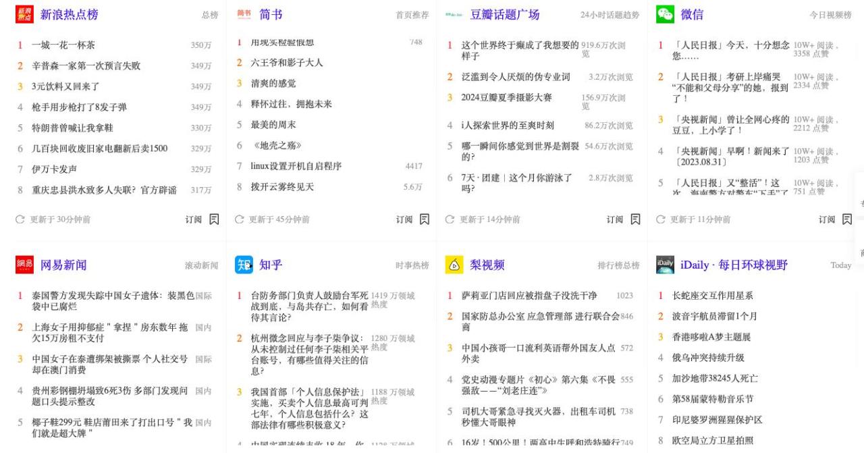864x453 pixels.
Task: Click the 梨视频 yellow logo icon
Action: tap(454, 265)
